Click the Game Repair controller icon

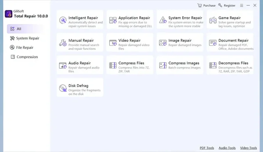(x=213, y=20)
